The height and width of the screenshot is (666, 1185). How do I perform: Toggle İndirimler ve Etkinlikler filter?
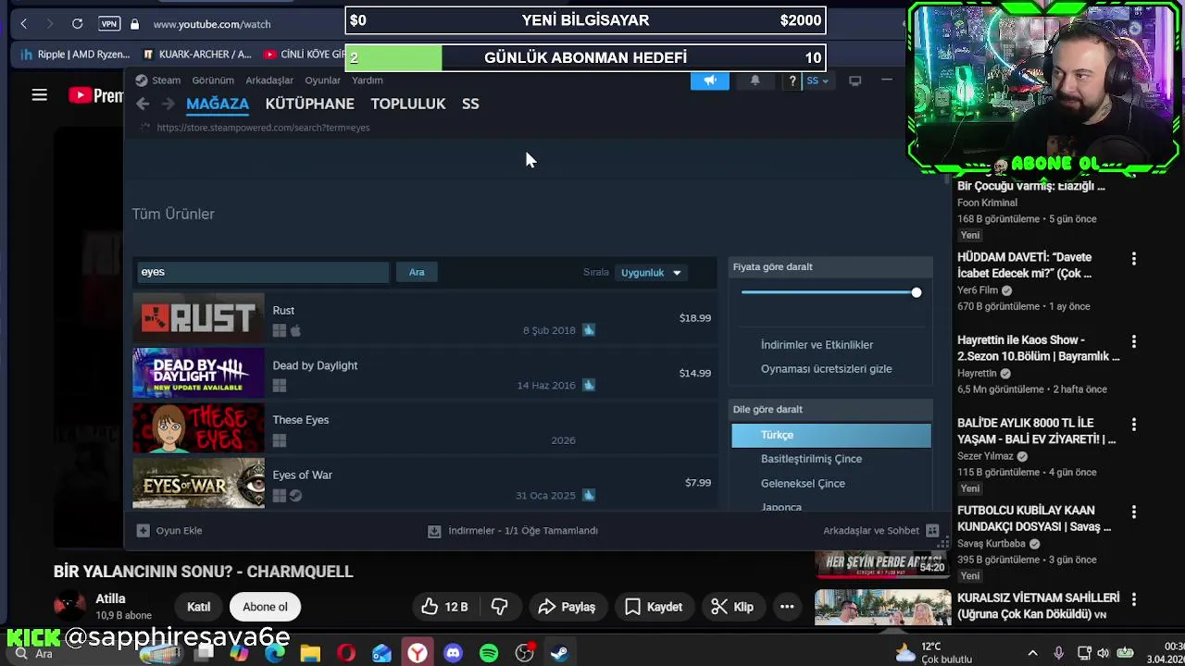(x=817, y=345)
